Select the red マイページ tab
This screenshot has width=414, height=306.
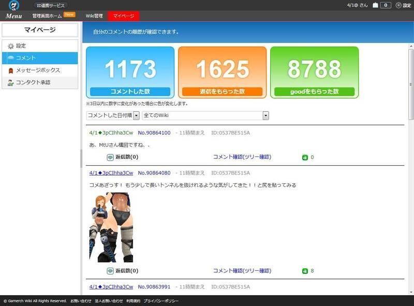[124, 16]
